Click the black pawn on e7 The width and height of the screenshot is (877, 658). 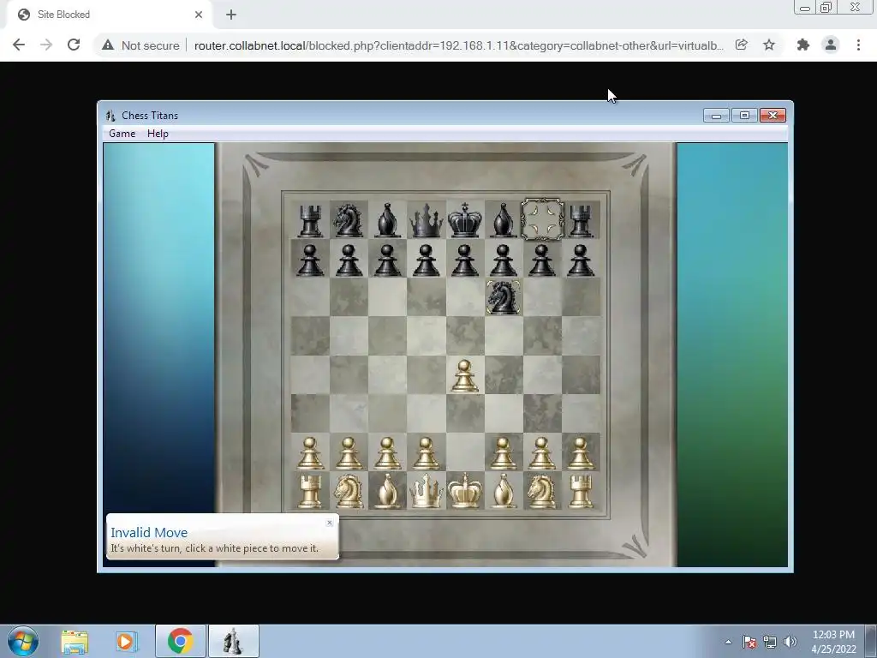click(x=465, y=260)
